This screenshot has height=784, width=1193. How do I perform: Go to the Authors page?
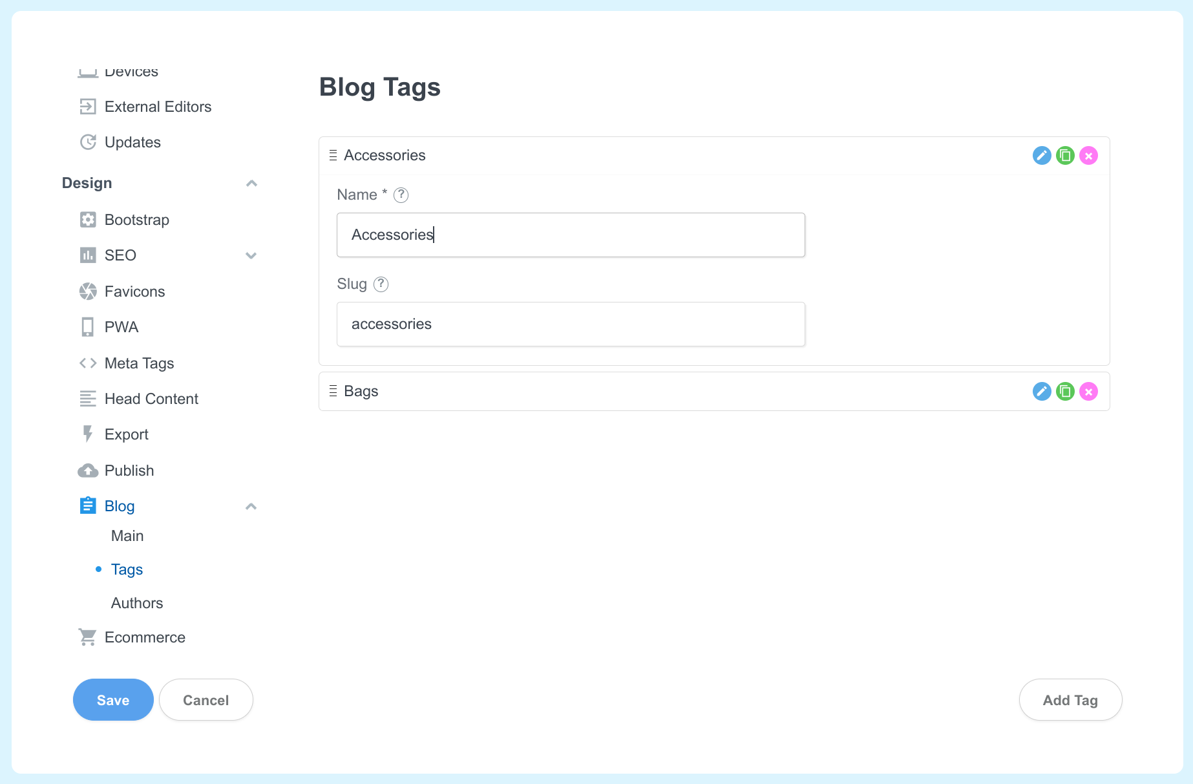tap(137, 602)
